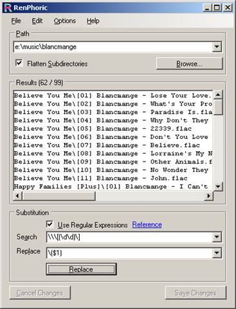Select row [04] Blancmange - Why Don't They
236x309 pixels.
click(x=113, y=120)
